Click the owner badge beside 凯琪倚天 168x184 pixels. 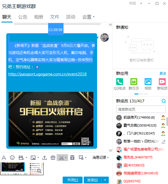[163, 118]
